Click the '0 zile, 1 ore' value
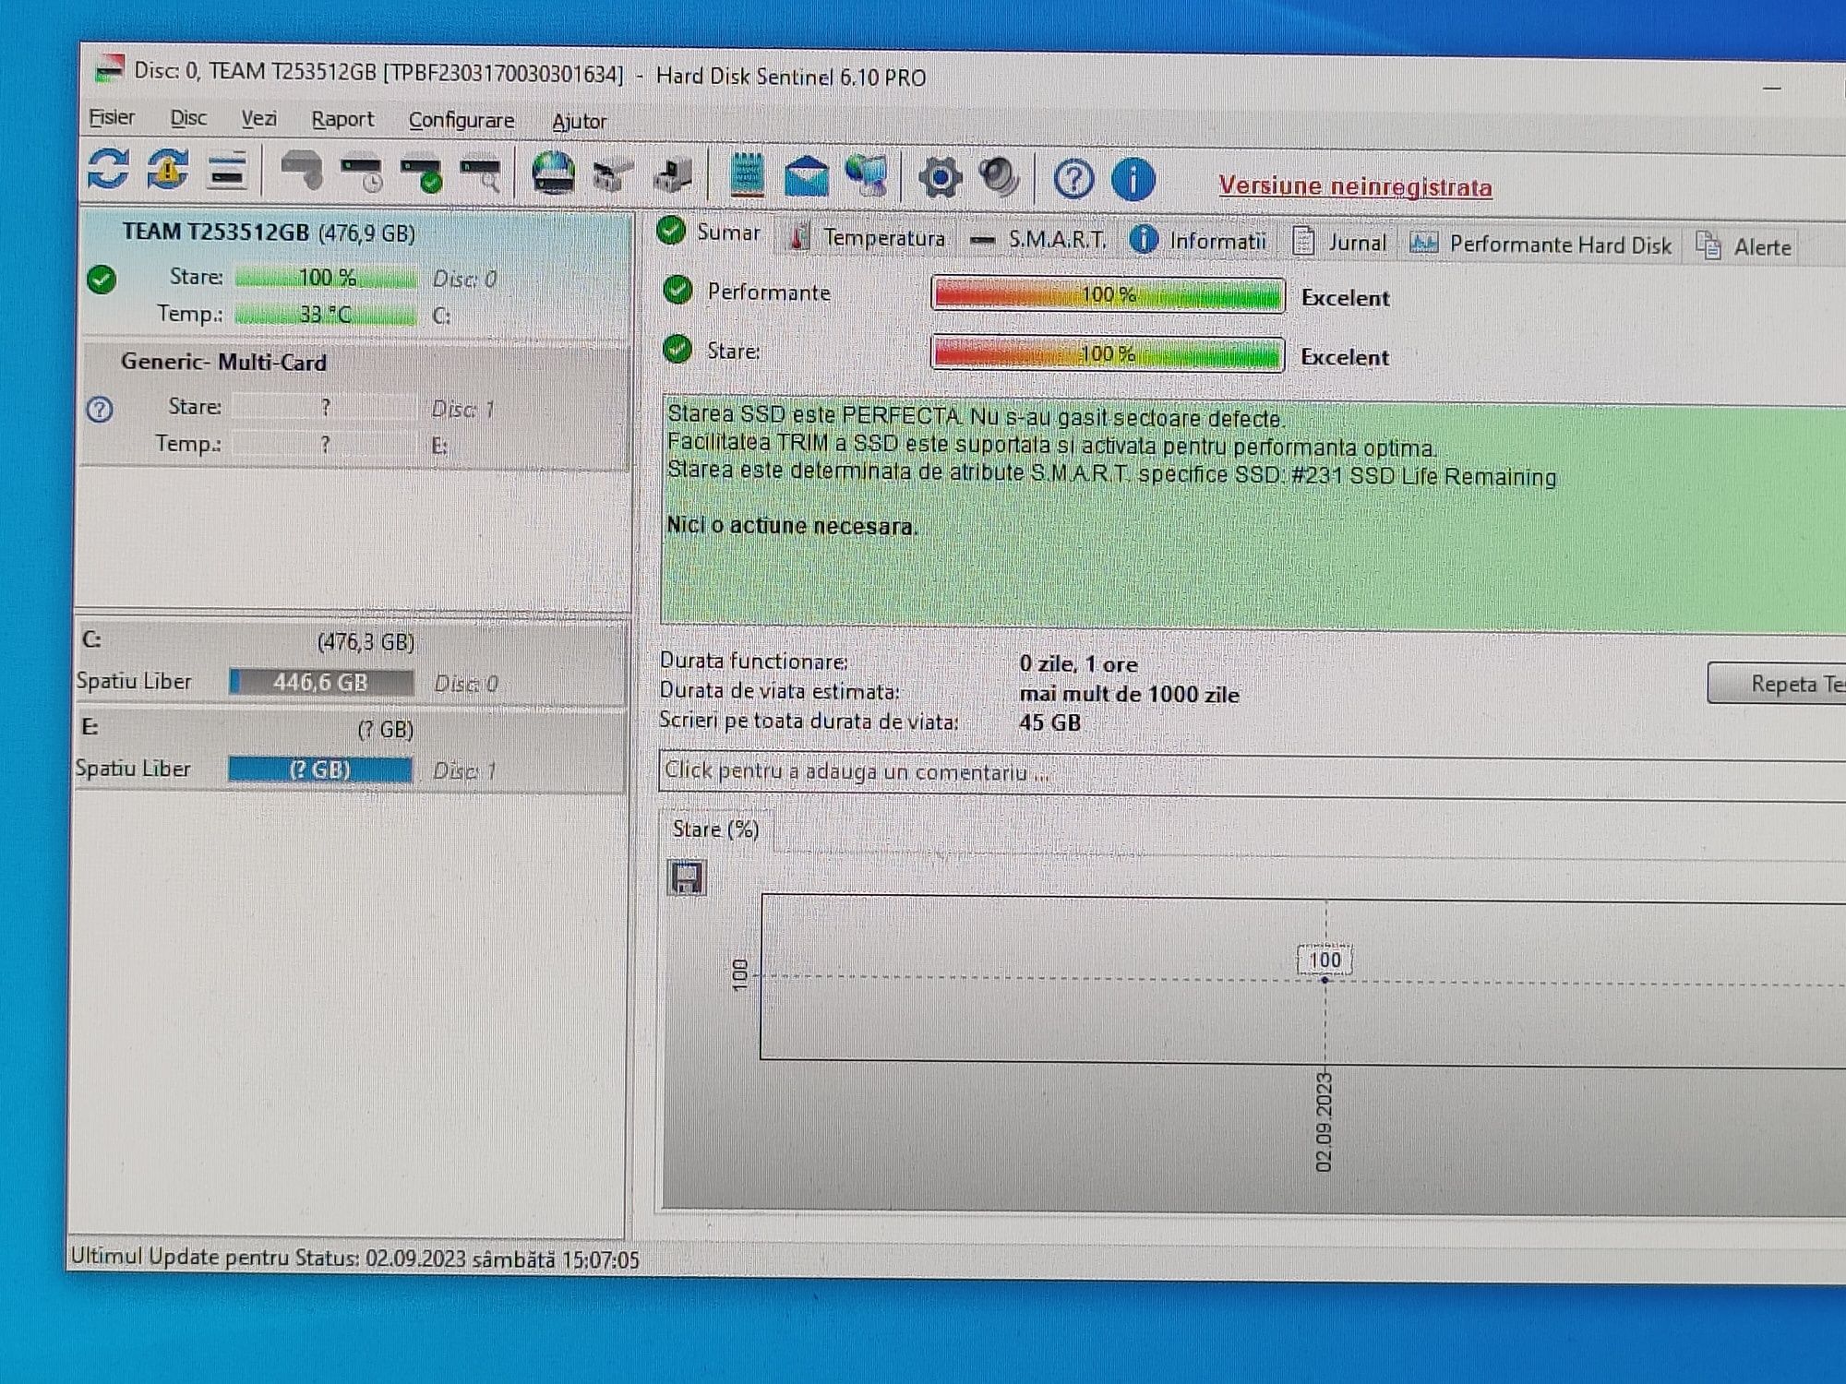 tap(1078, 664)
